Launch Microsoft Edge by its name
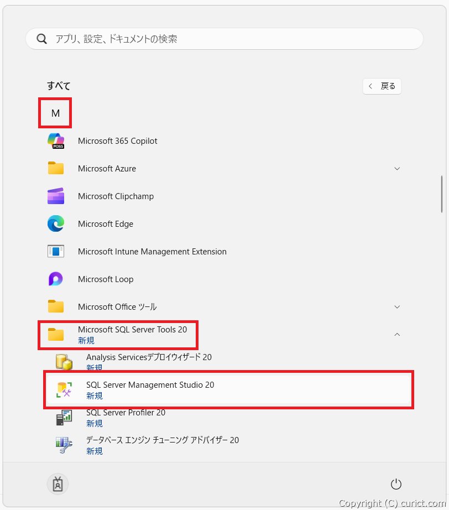The height and width of the screenshot is (510, 449). click(106, 224)
